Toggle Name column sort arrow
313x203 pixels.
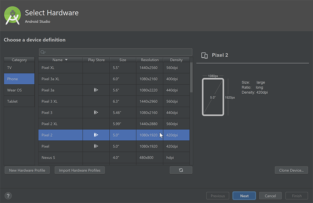(66, 60)
